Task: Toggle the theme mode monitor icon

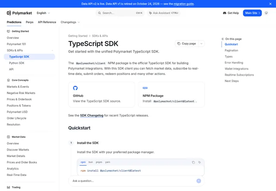Action: (x=266, y=13)
